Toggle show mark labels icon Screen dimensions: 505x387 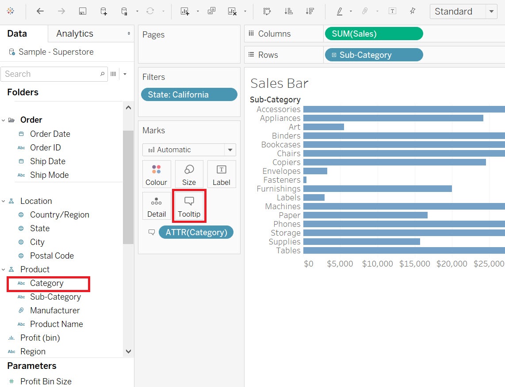pyautogui.click(x=392, y=11)
